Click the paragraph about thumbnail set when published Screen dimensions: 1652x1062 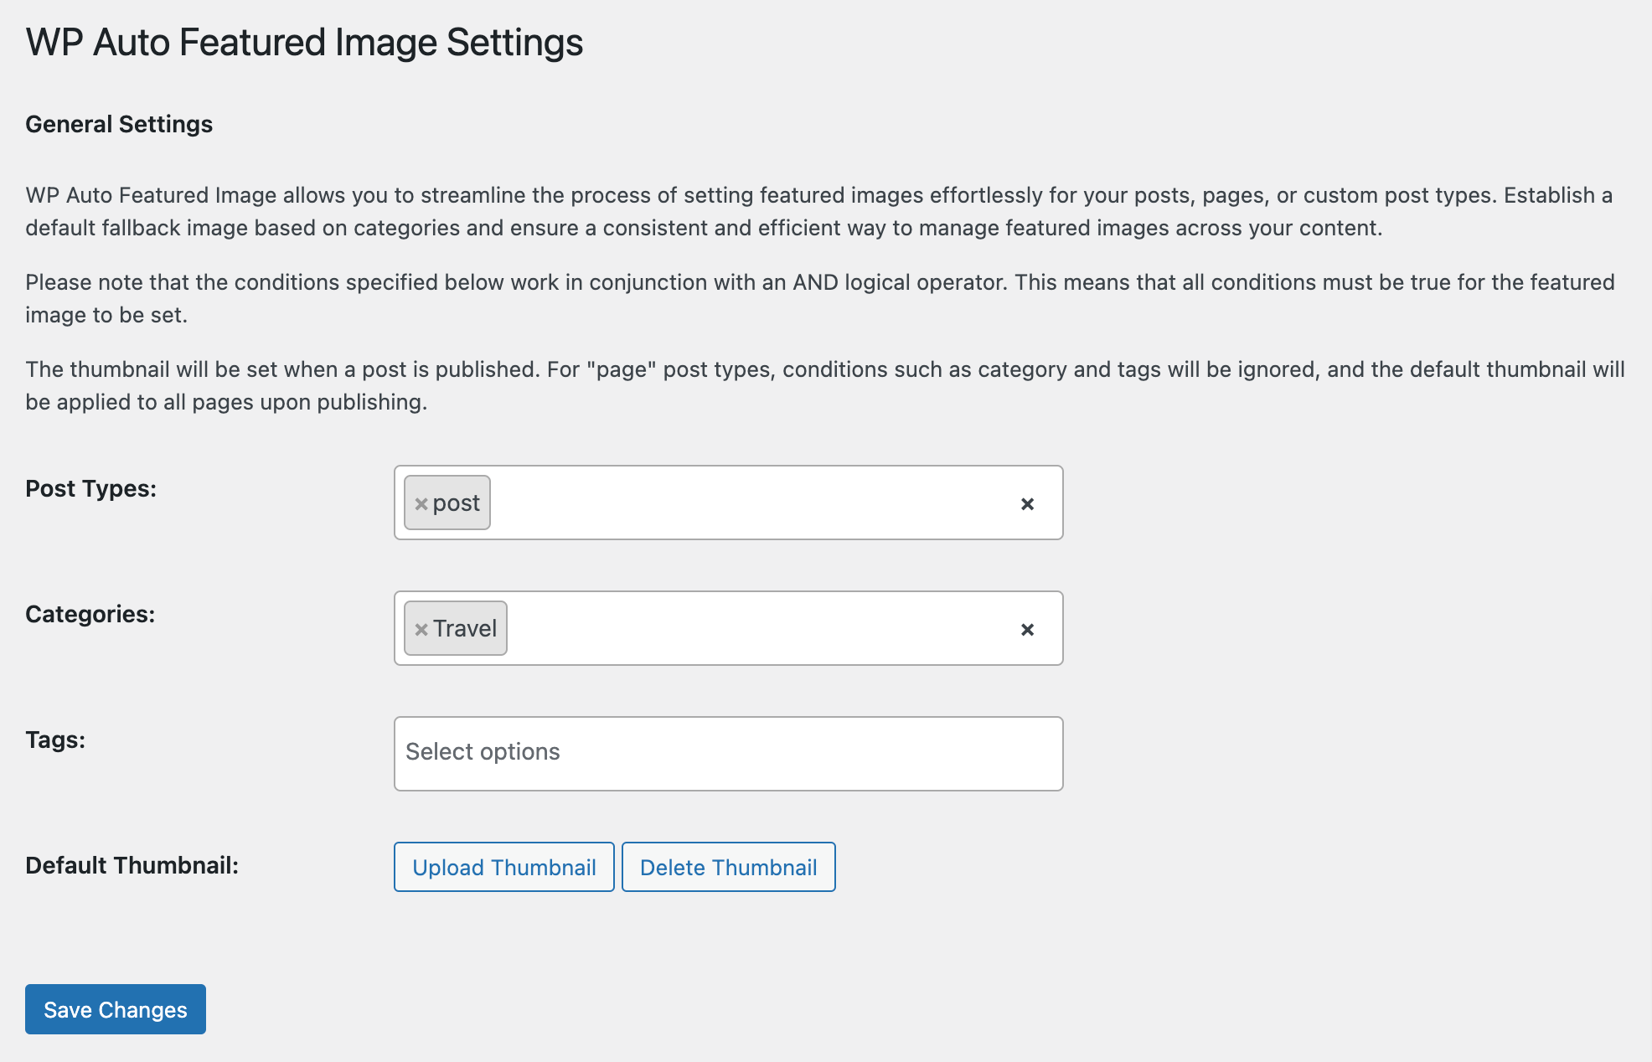pos(824,385)
